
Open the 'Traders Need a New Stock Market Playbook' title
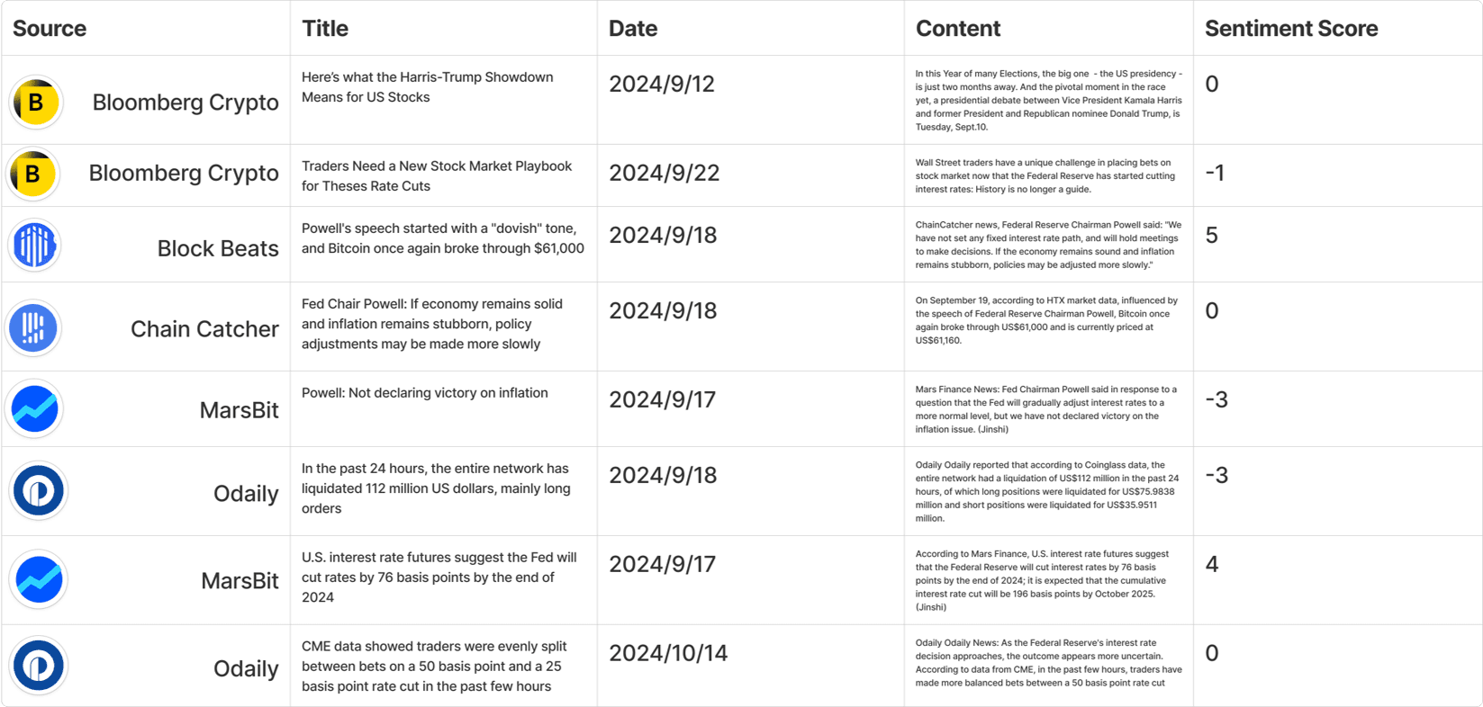tap(437, 176)
